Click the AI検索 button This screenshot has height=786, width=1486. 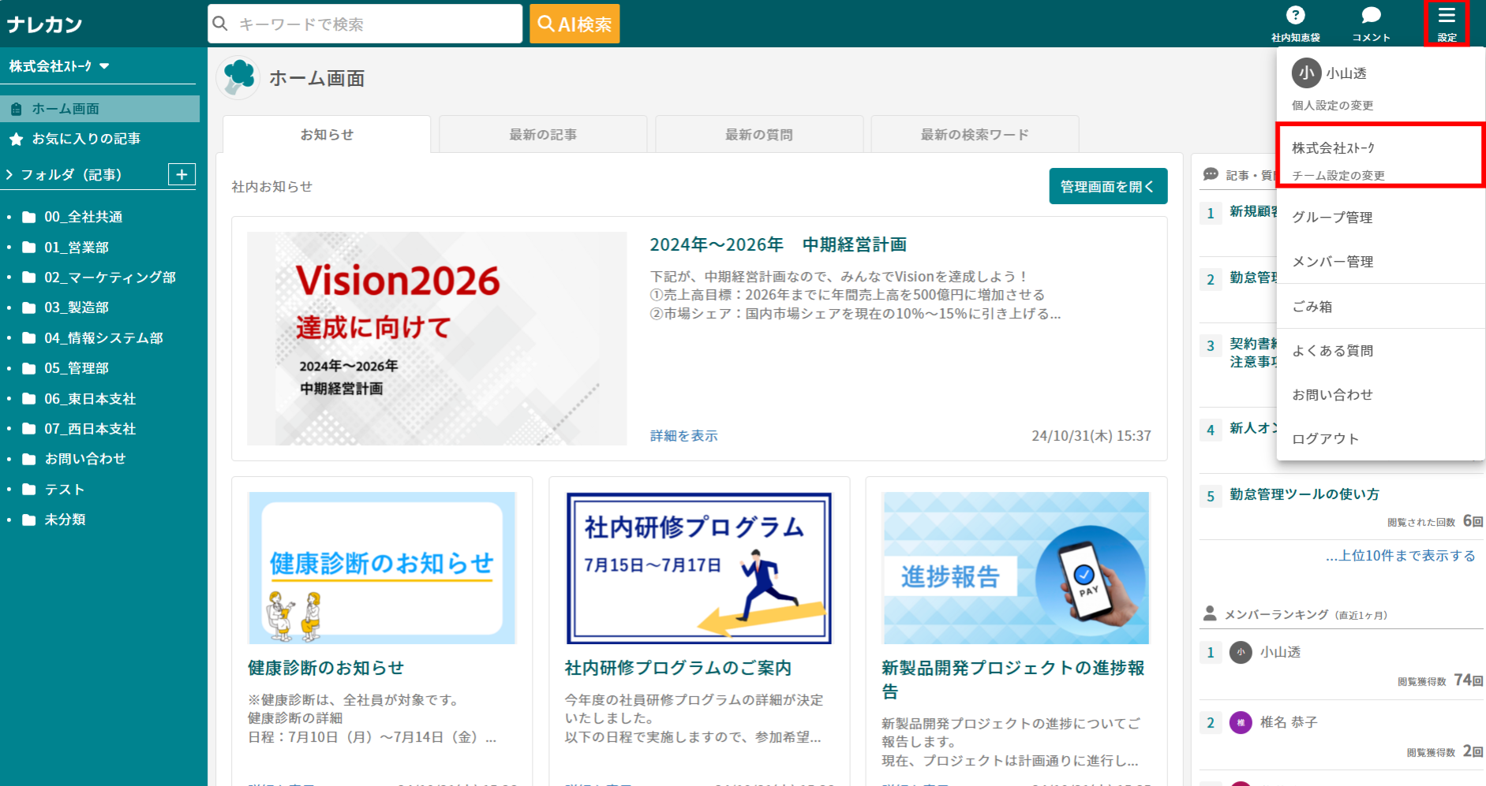(575, 24)
